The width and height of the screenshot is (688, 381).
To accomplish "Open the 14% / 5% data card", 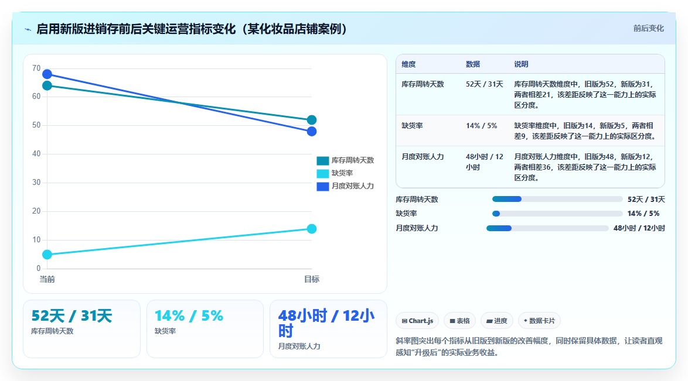I will tap(205, 329).
